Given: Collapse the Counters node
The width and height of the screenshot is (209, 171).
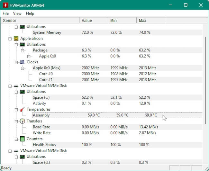Looking at the screenshot, I should 16,139.
